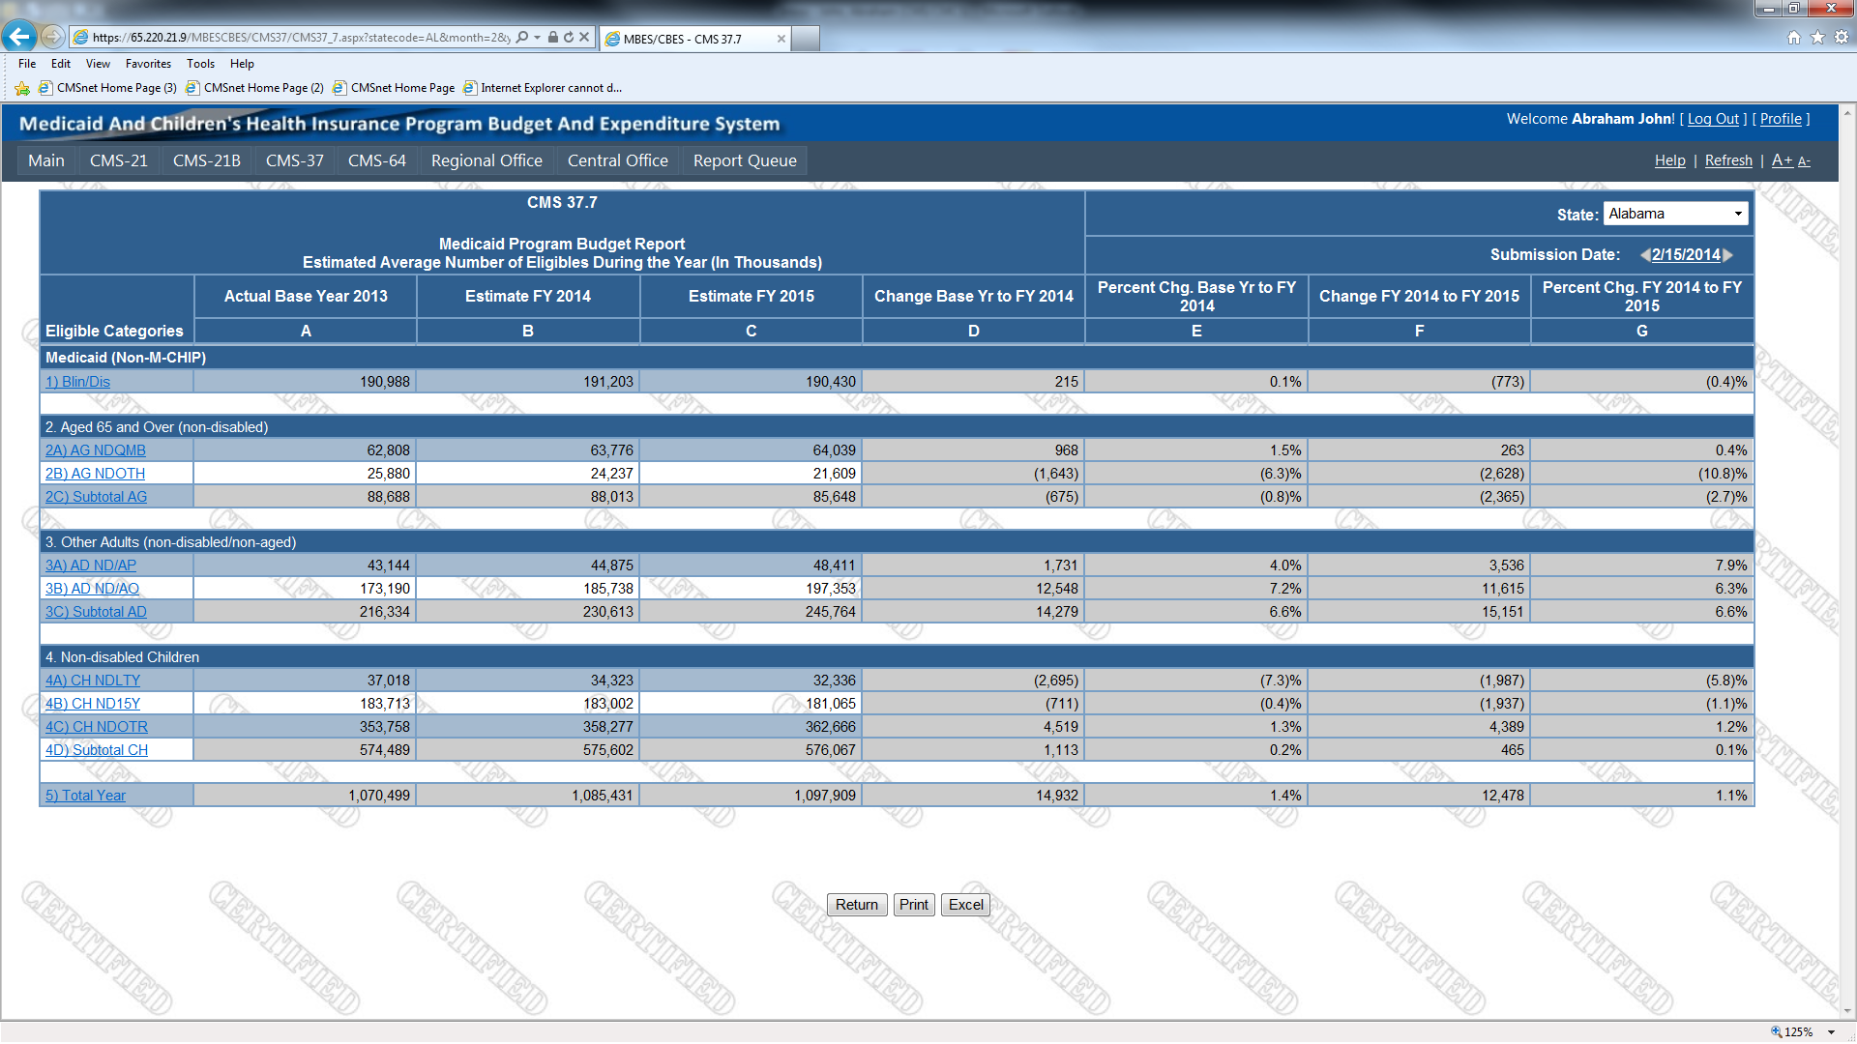Open the browser settings gear icon

1842,38
